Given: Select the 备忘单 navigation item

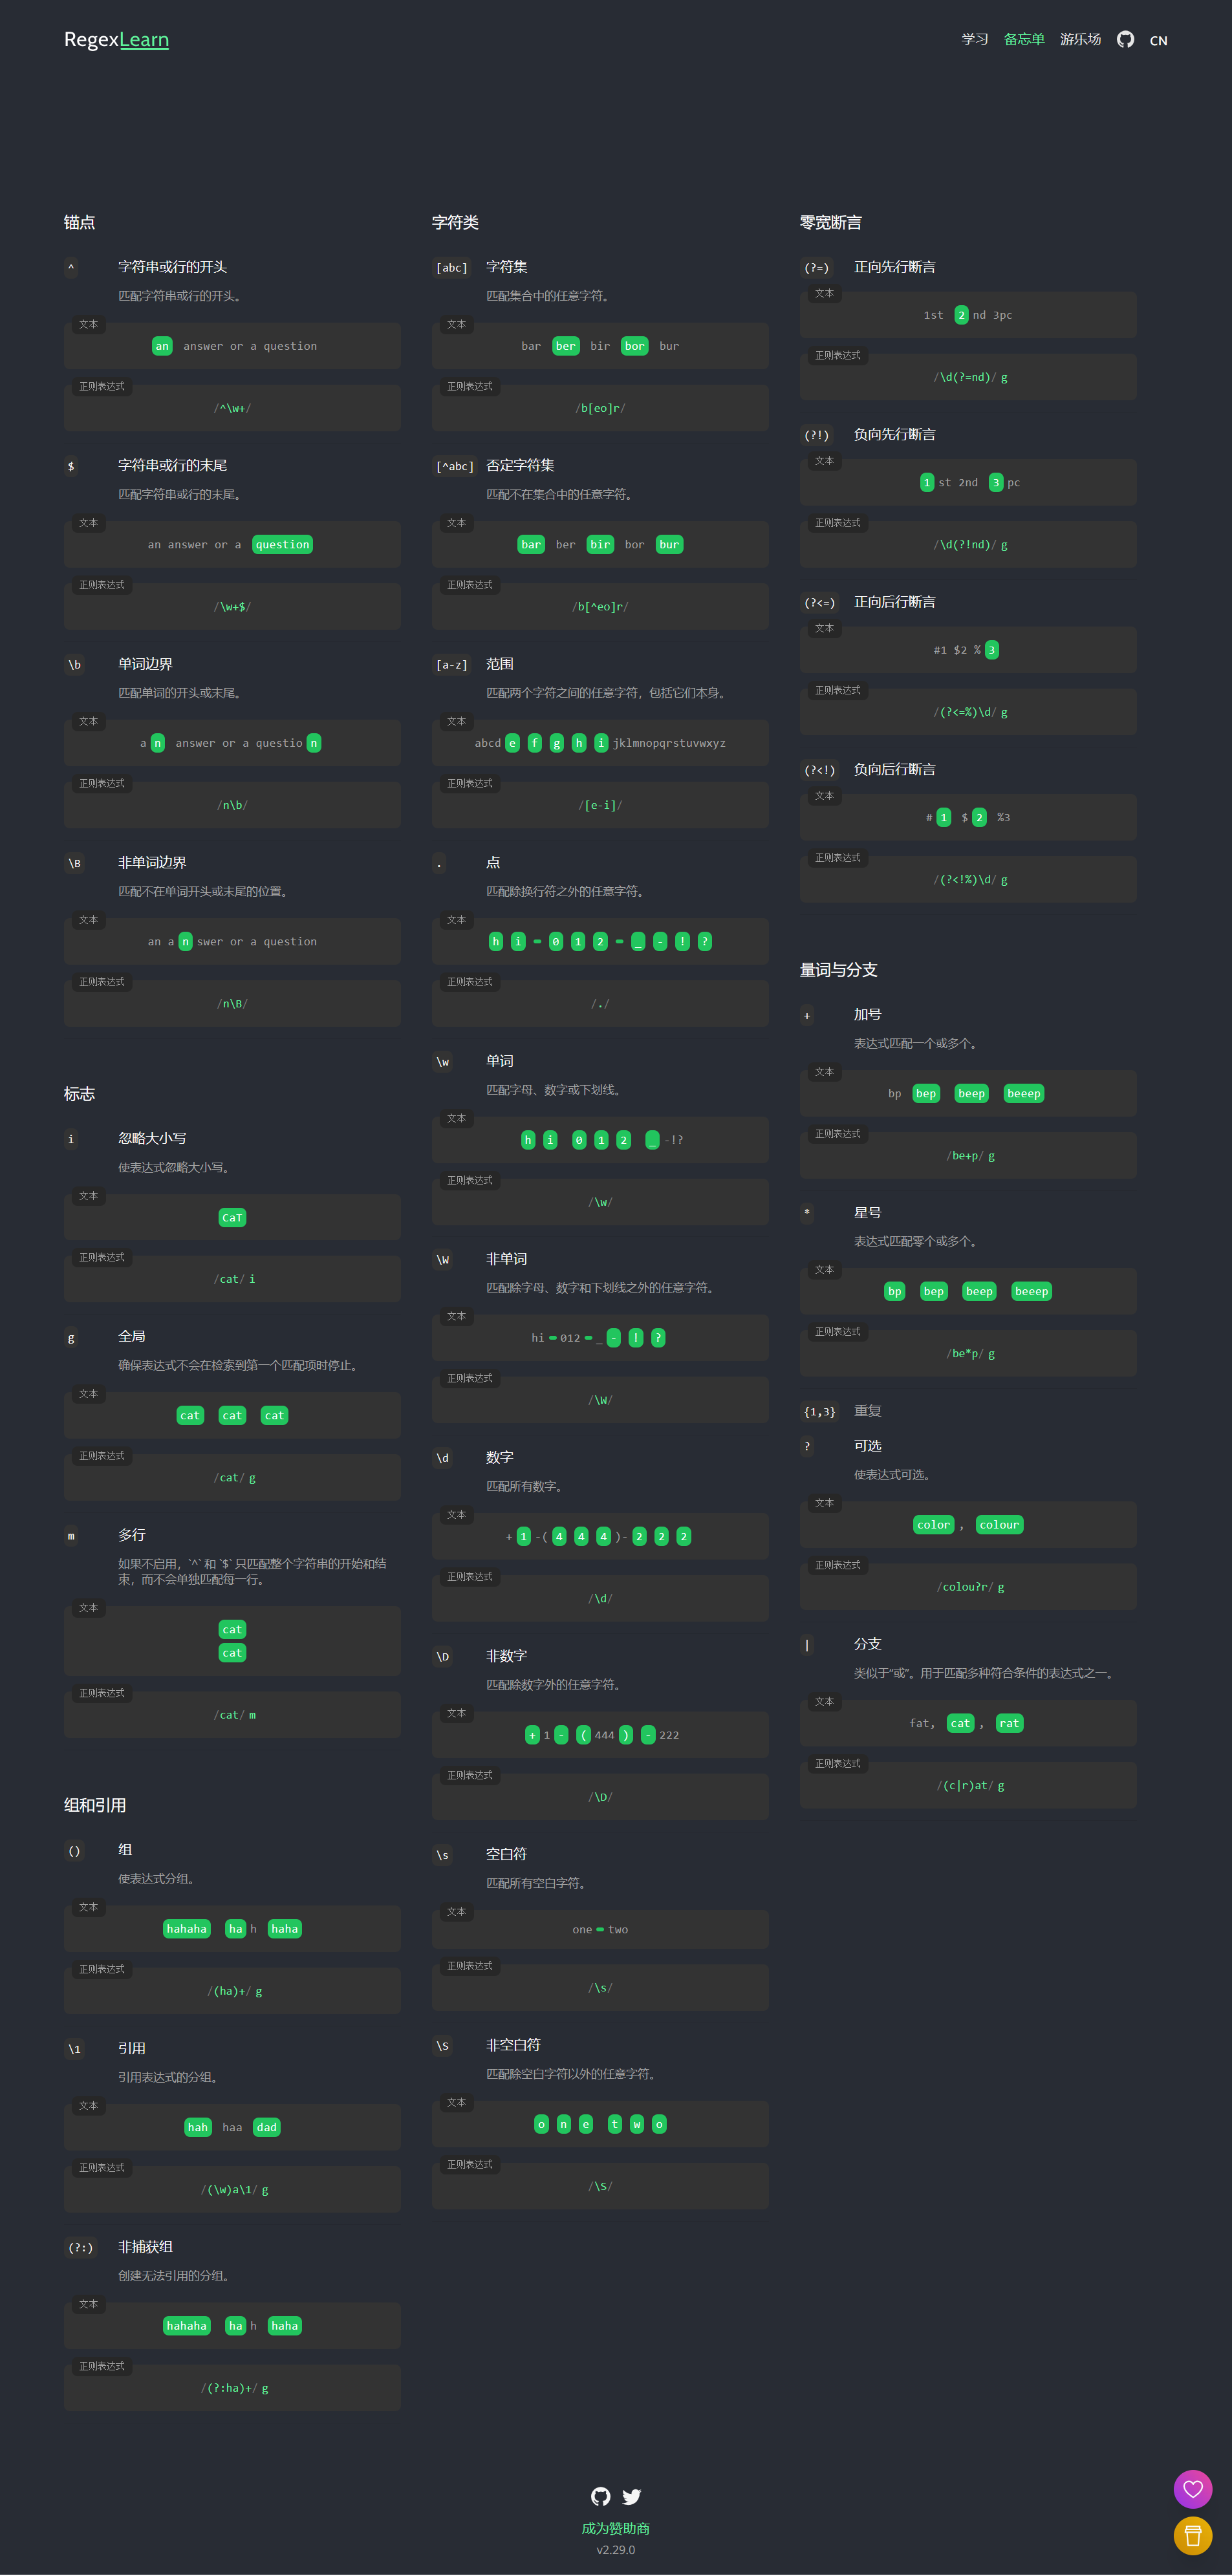Looking at the screenshot, I should coord(1024,40).
